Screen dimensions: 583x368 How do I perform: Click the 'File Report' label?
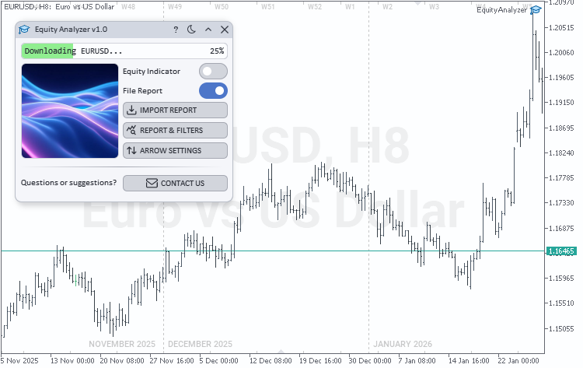[x=142, y=91]
